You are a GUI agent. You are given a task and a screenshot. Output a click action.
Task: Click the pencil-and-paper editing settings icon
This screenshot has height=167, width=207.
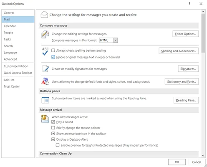tap(45, 34)
